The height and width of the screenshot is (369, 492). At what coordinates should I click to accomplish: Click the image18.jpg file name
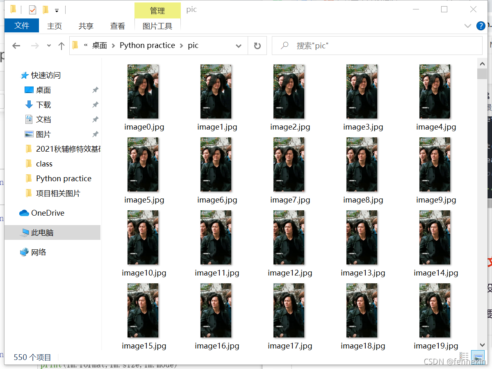click(x=363, y=346)
